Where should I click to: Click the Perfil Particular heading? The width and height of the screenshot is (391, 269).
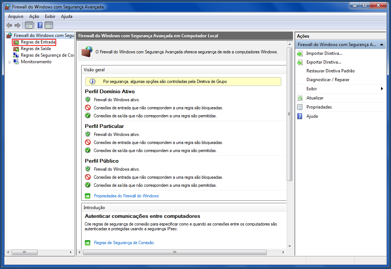point(104,126)
